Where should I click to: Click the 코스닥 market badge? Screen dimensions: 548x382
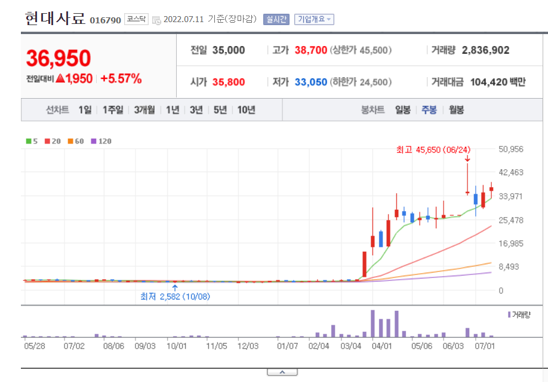coord(136,19)
